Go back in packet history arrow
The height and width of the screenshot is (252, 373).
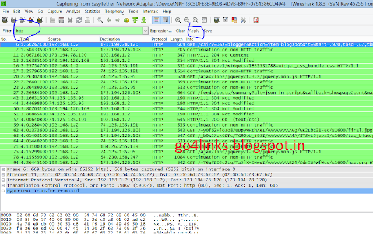tap(109, 20)
